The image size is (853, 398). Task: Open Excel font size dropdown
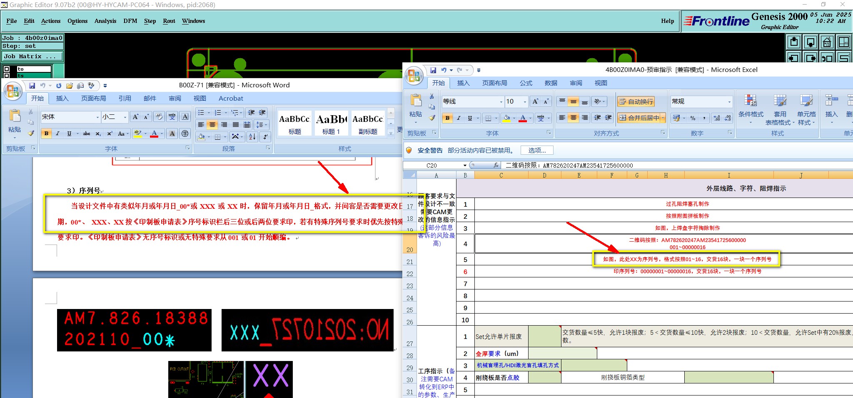525,101
